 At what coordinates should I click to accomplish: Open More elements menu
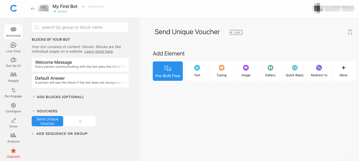coord(344,71)
